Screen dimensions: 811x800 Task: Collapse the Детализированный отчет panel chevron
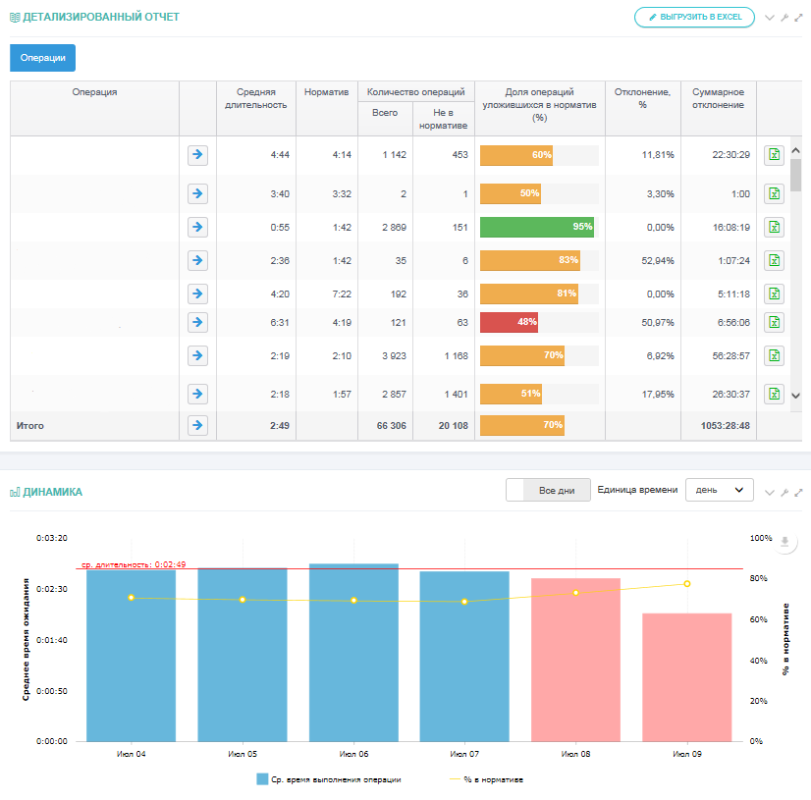(769, 18)
